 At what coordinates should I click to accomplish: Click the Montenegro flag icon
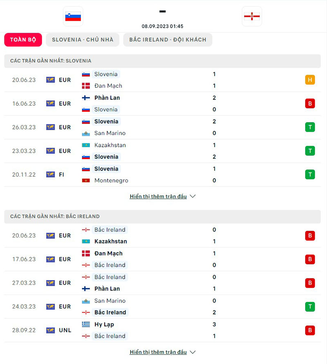tap(87, 180)
